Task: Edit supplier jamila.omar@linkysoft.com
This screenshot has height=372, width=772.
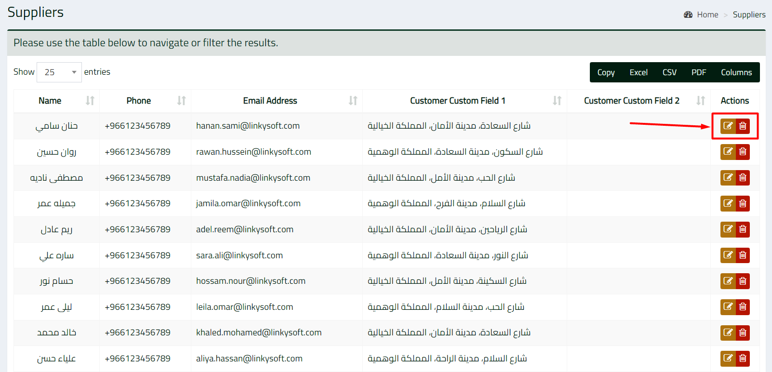Action: (x=728, y=203)
